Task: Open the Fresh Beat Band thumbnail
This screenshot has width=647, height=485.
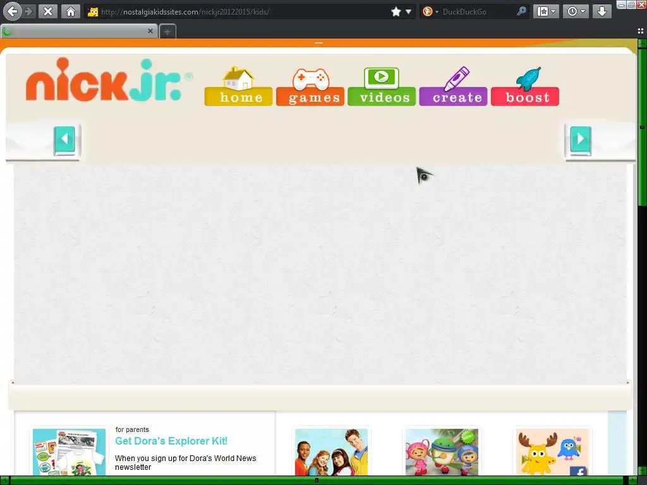Action: [x=331, y=452]
